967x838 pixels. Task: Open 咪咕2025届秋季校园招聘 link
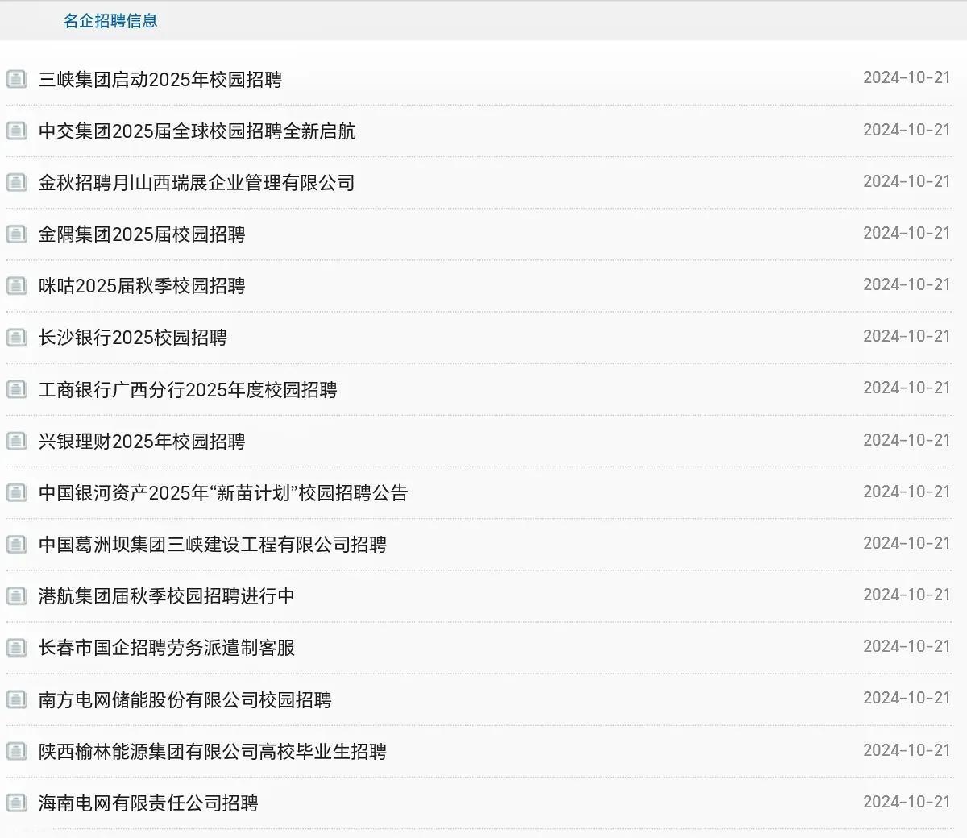pyautogui.click(x=142, y=285)
